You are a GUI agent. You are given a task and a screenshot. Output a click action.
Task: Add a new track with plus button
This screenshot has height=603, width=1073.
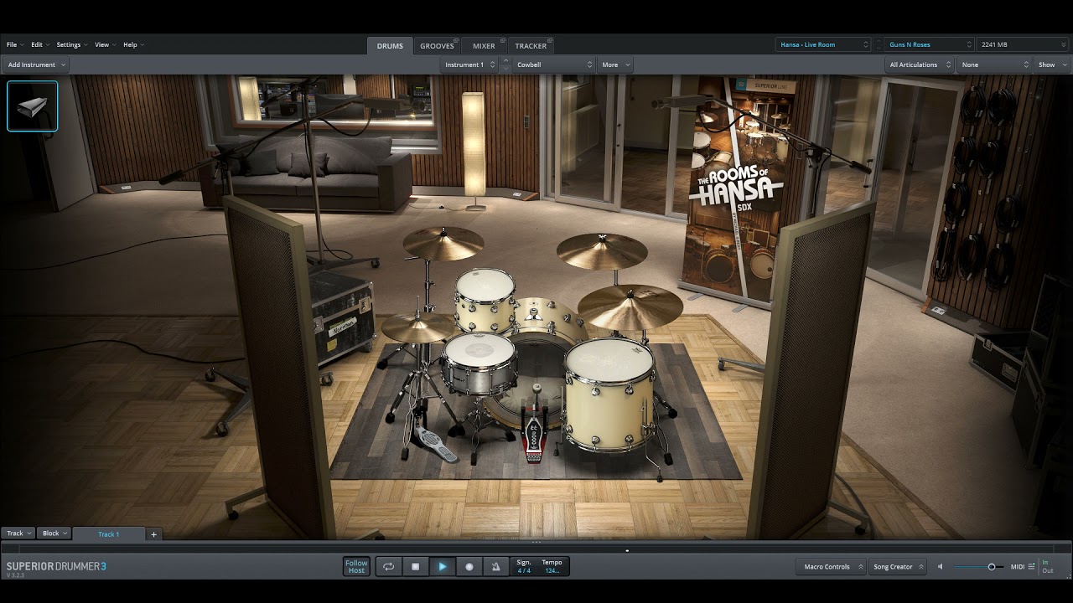[153, 534]
